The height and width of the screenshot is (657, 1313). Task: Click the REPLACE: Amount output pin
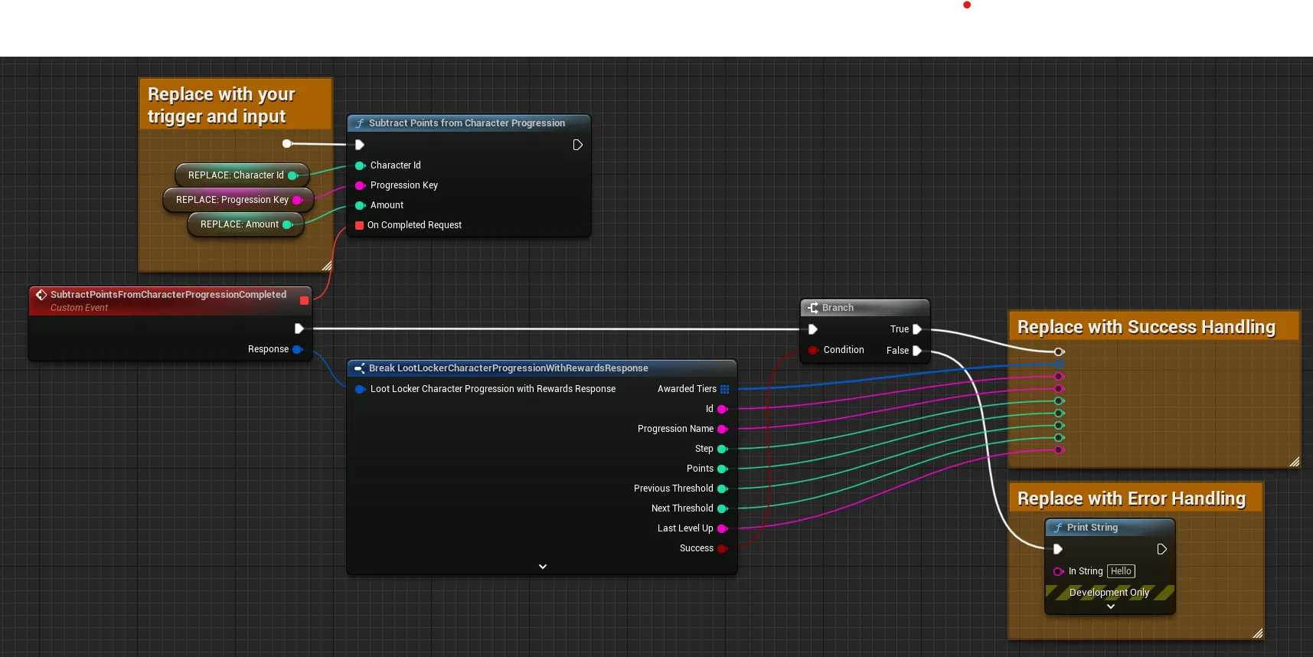[x=288, y=224]
